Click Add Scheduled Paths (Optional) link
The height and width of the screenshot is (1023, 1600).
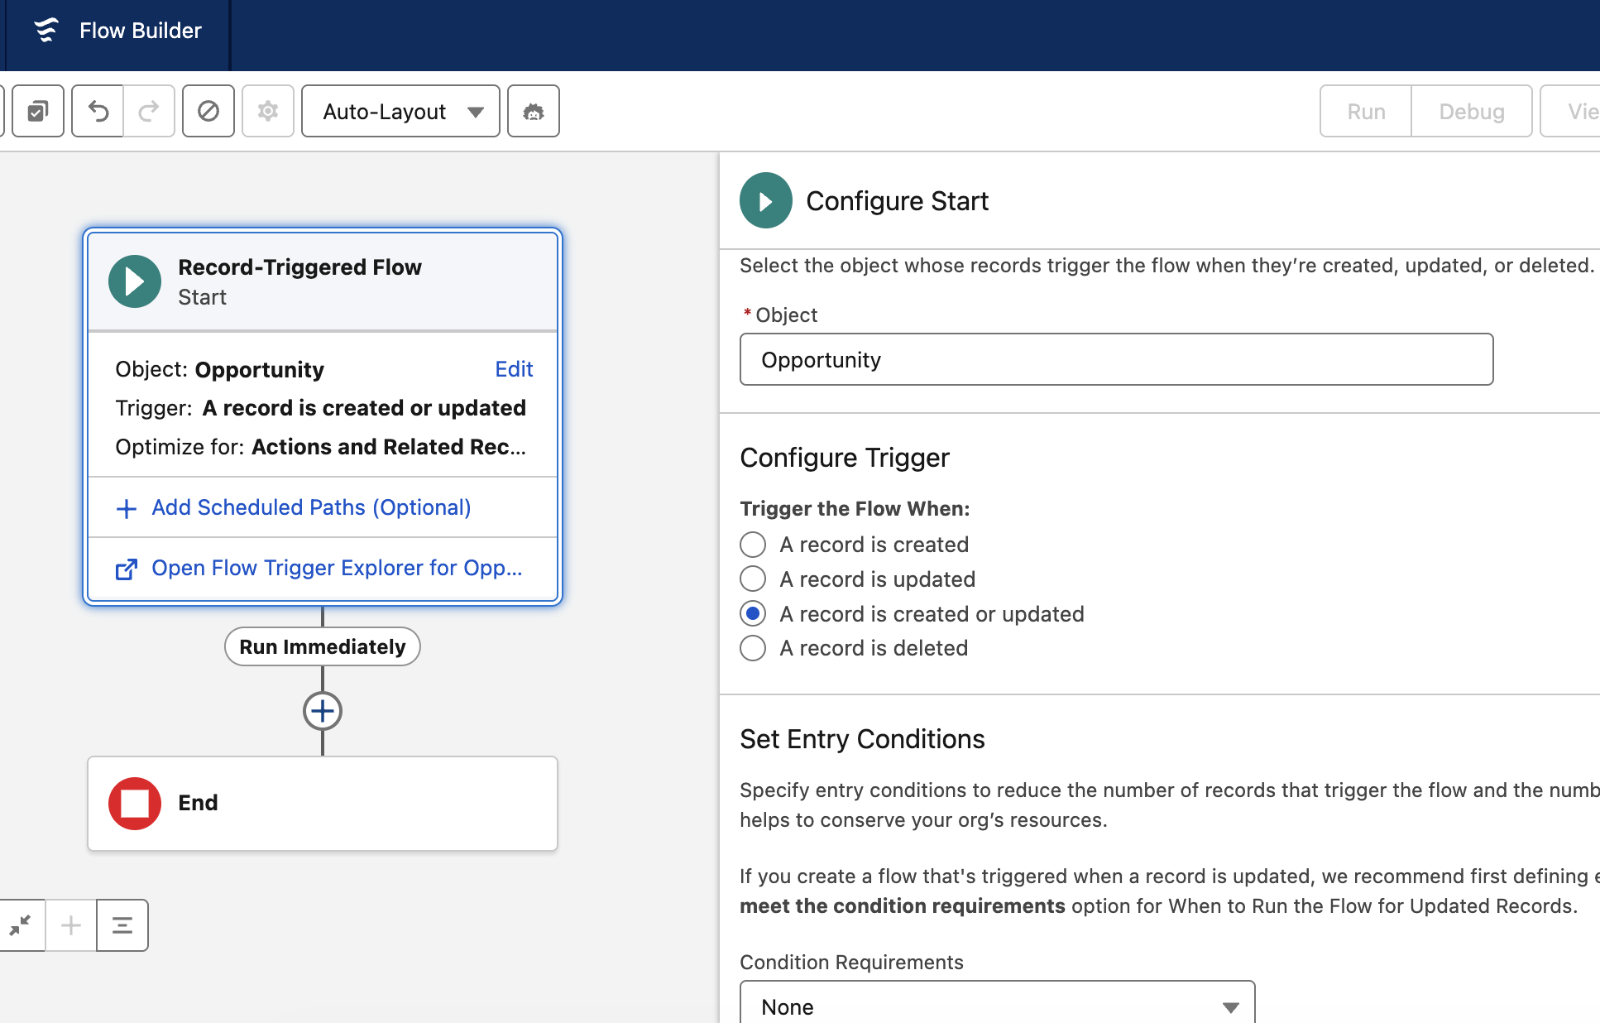coord(311,507)
